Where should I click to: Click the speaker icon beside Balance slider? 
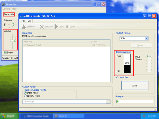click(5, 24)
